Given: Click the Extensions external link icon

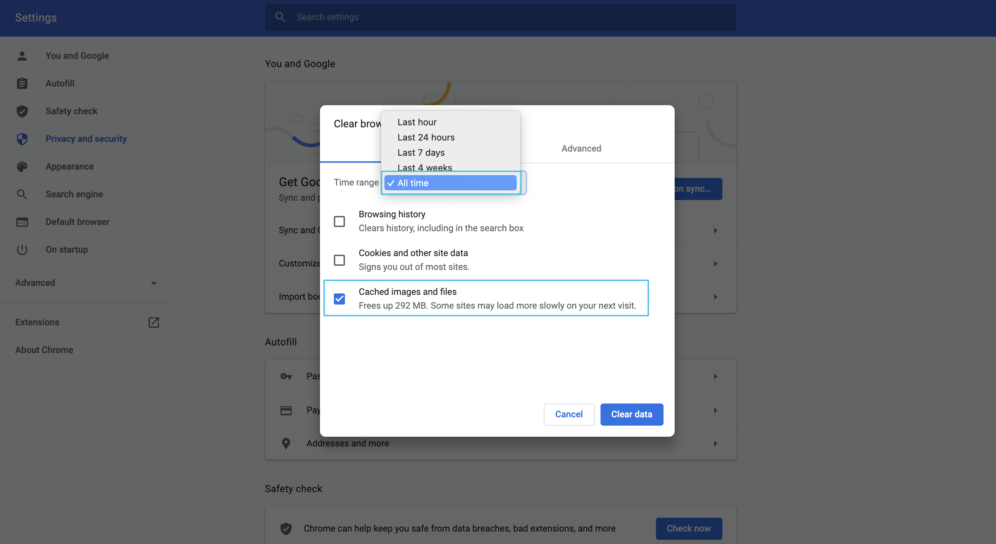Looking at the screenshot, I should coord(153,322).
